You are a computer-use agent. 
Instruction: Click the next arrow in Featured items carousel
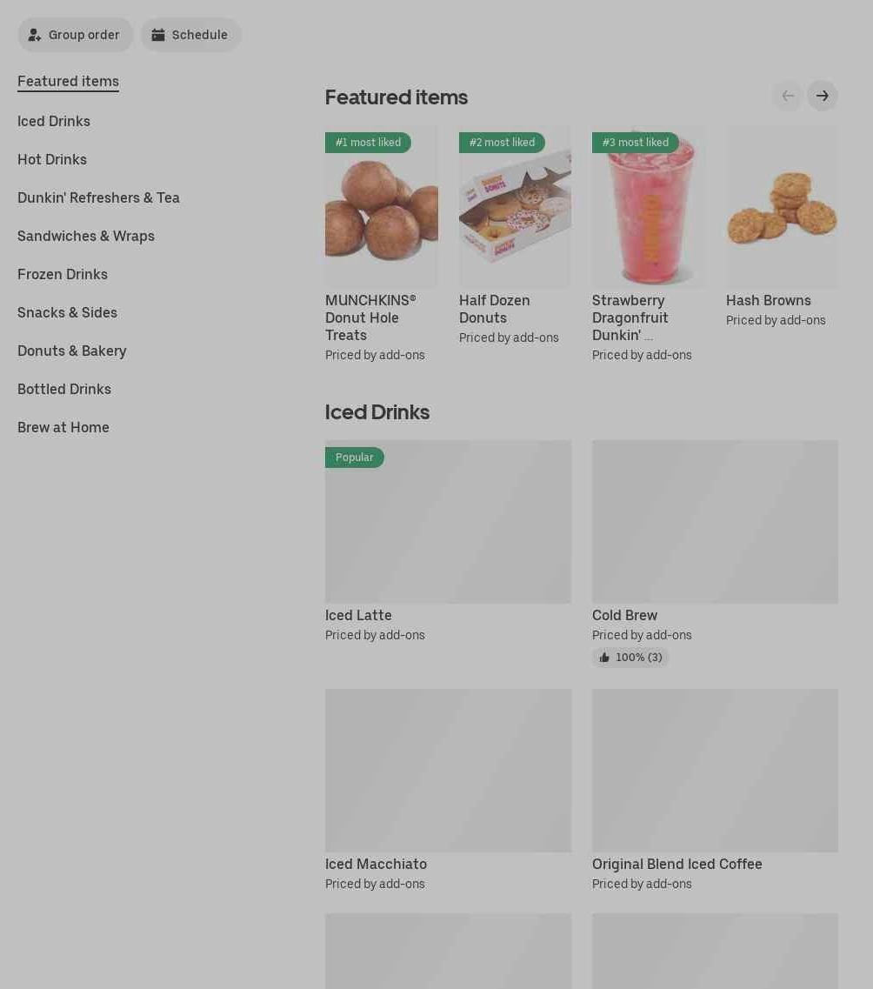[822, 96]
